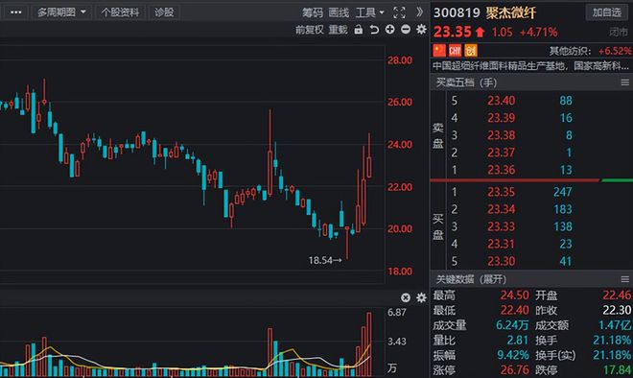Collapse side panel with double chevron
Screen dimensions: 633x378
coord(419,12)
